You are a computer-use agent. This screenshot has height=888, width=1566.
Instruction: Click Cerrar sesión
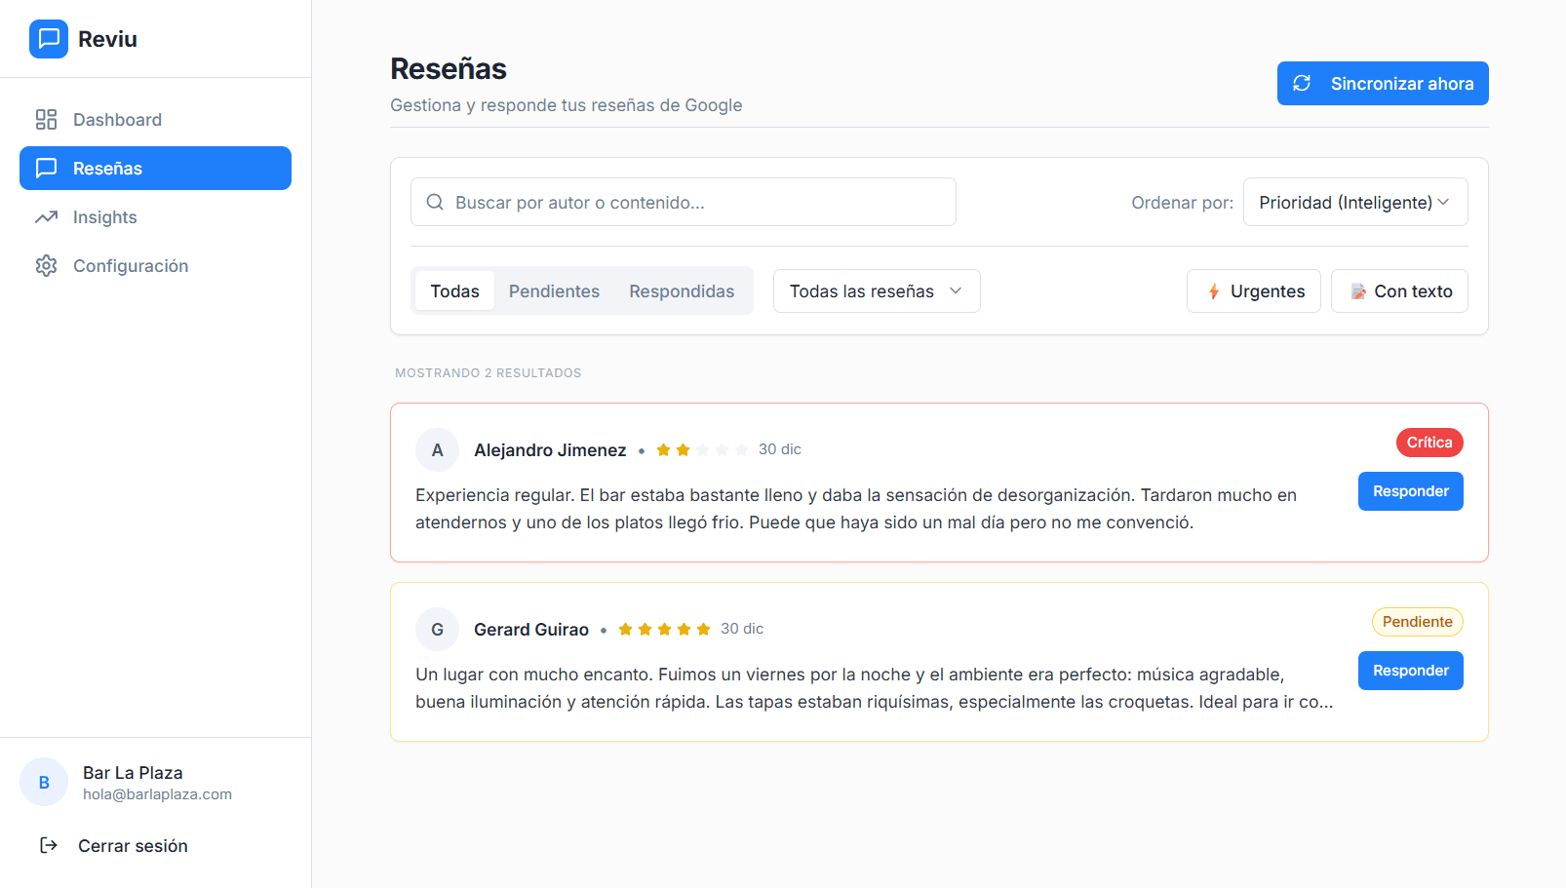point(133,845)
